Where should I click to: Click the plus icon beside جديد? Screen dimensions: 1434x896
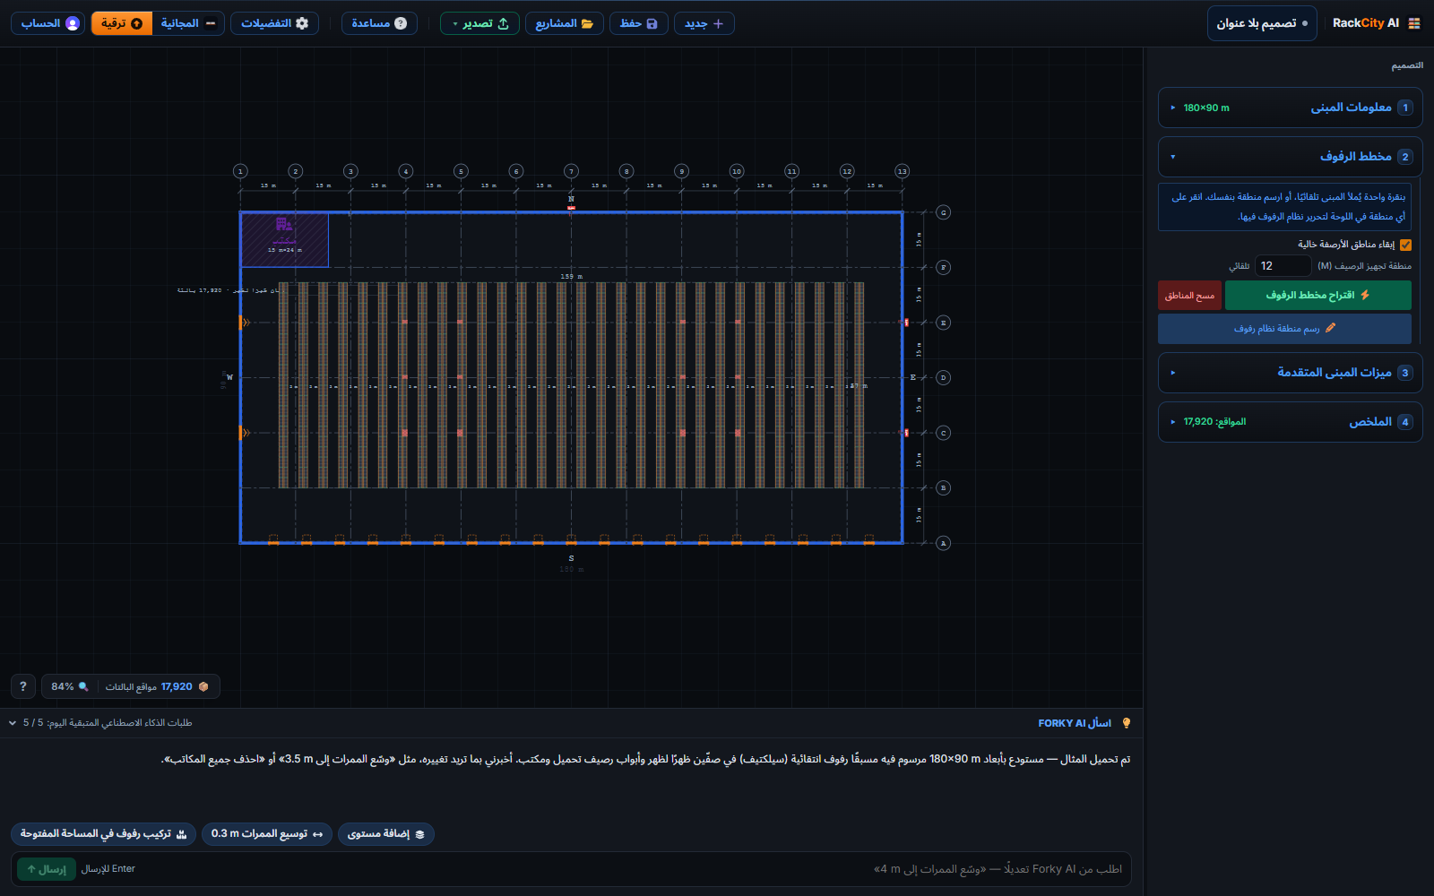pyautogui.click(x=718, y=23)
